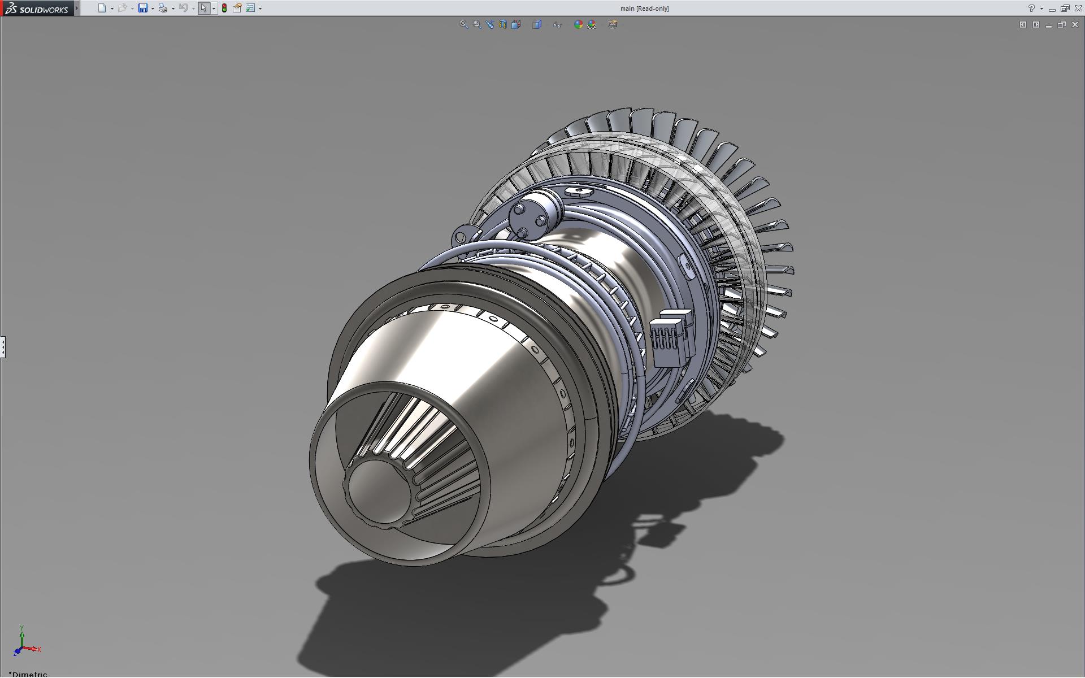The width and height of the screenshot is (1085, 678).
Task: Select the Zoom to Area tool
Action: [477, 24]
